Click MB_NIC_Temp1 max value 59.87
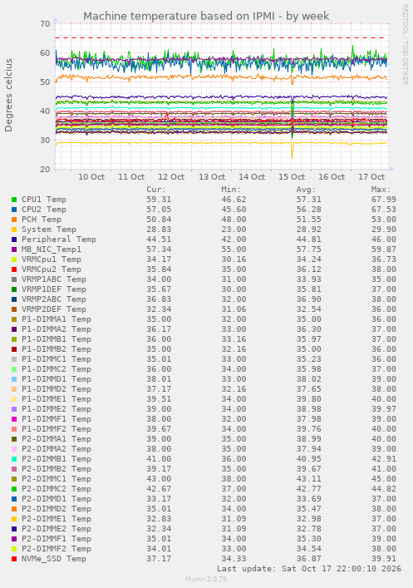413x588 pixels. [384, 250]
